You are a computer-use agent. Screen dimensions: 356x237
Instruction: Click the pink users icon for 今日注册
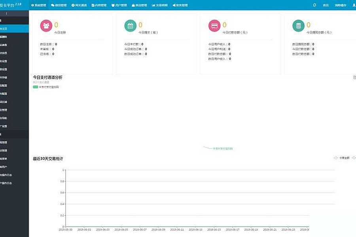point(46,26)
